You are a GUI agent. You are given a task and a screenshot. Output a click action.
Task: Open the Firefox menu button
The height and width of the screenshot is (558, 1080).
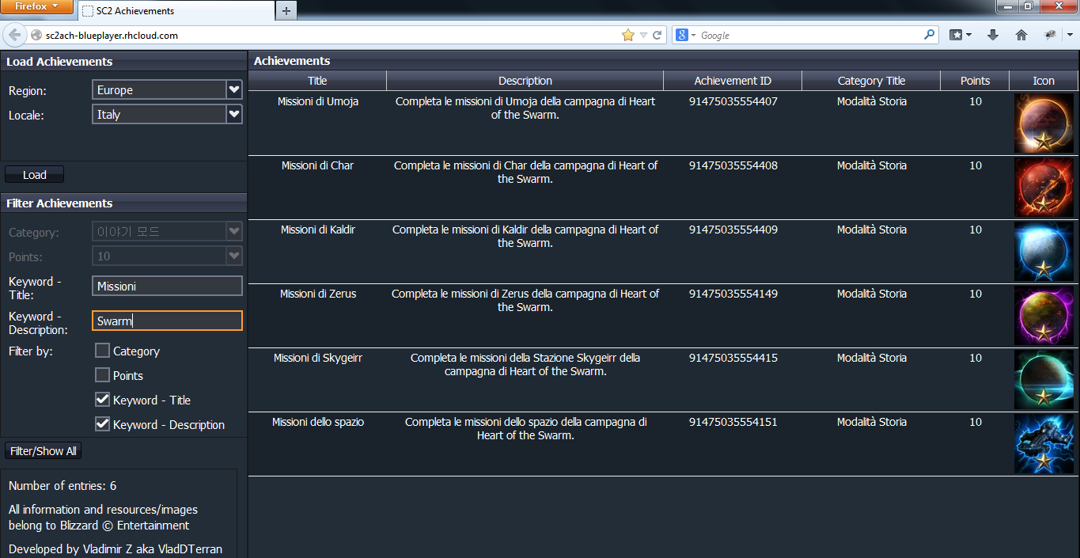[36, 6]
